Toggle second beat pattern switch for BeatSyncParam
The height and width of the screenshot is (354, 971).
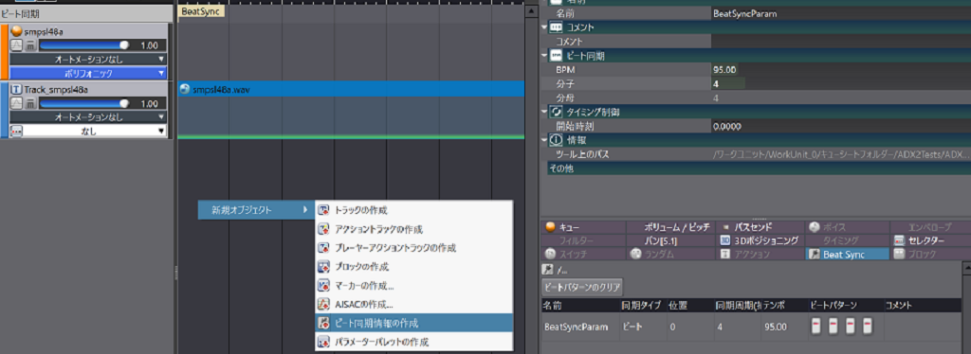click(834, 325)
